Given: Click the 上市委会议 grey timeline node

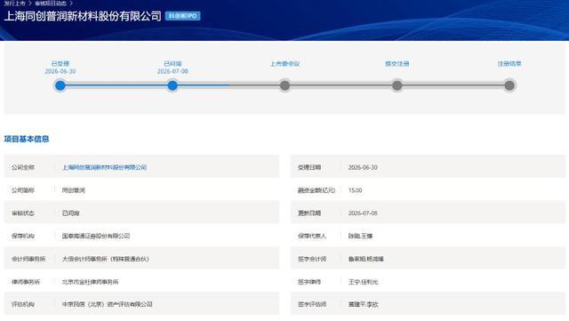Looking at the screenshot, I should click(284, 85).
